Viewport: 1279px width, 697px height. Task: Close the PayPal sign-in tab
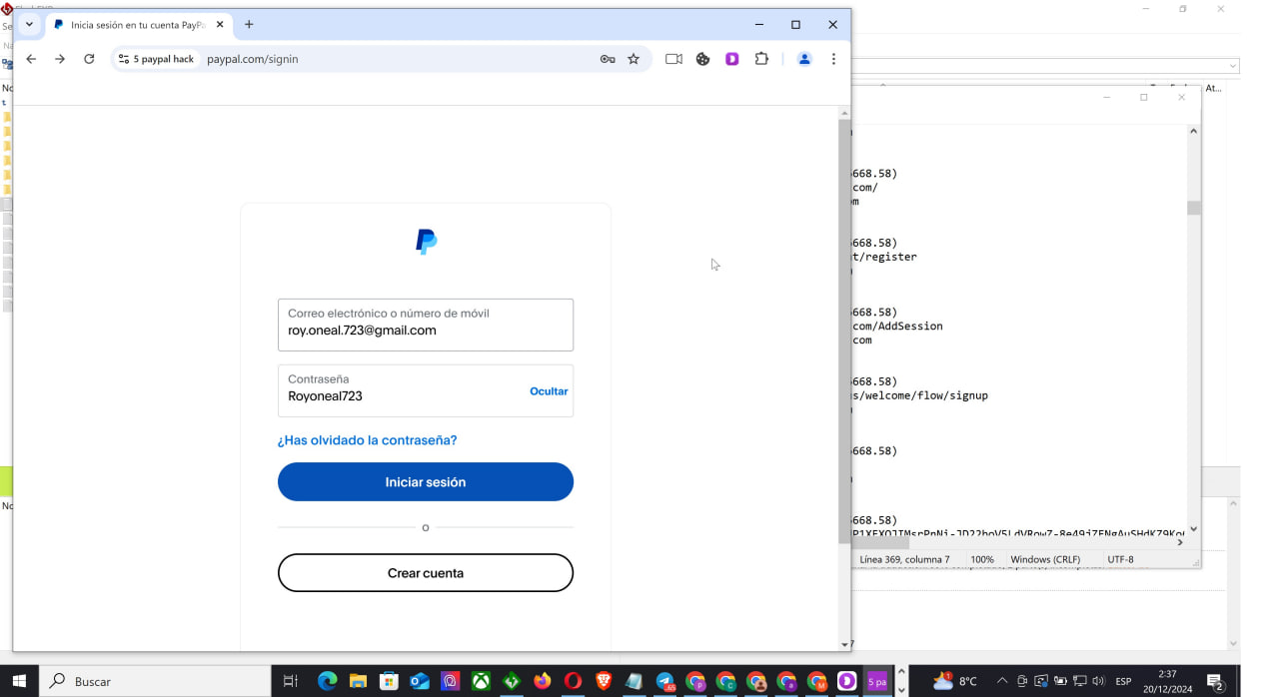coord(220,24)
